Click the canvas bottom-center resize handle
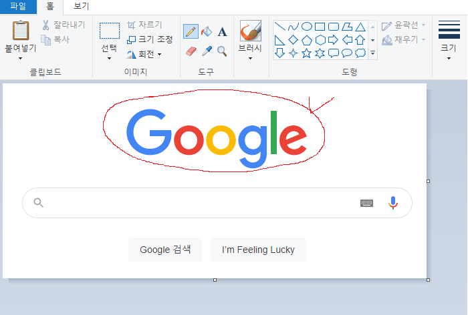This screenshot has width=468, height=315. (x=215, y=280)
